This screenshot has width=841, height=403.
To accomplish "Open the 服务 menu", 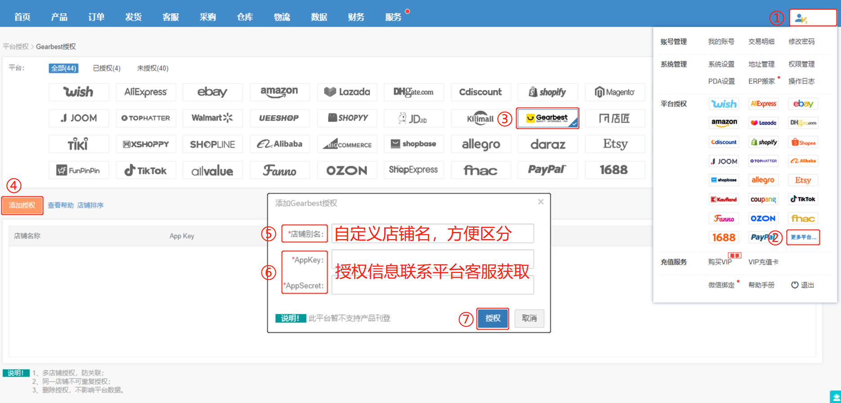I will [x=393, y=17].
